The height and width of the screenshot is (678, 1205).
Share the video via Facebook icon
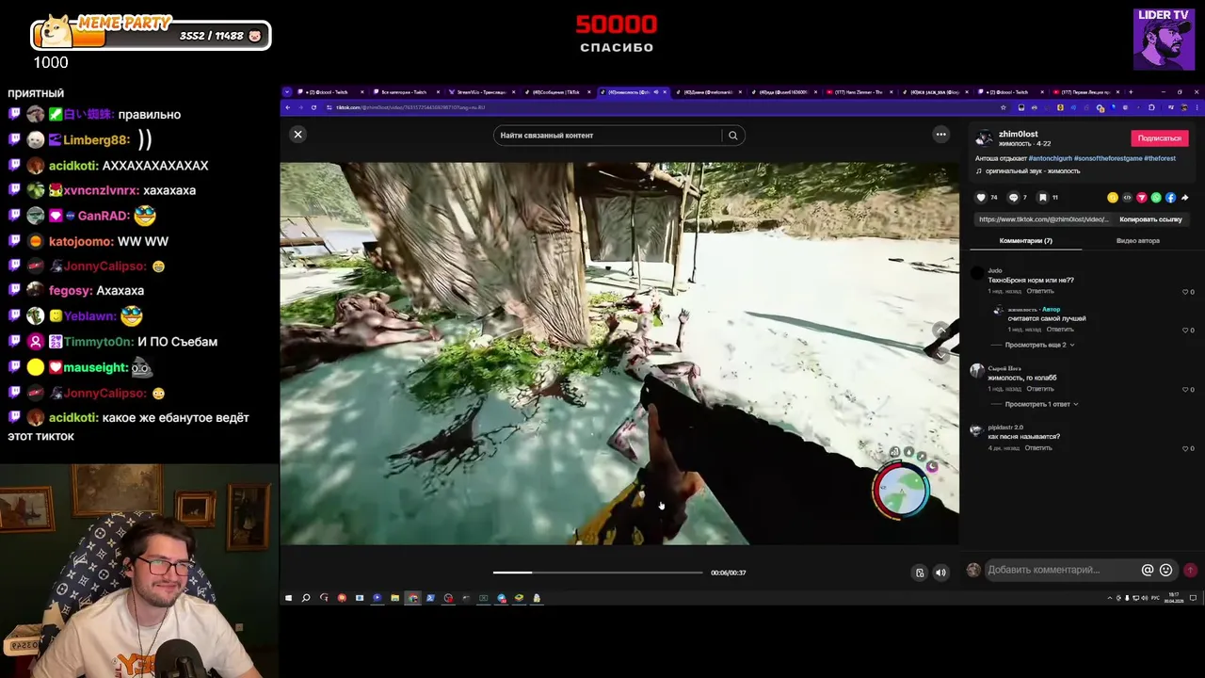[x=1170, y=198]
